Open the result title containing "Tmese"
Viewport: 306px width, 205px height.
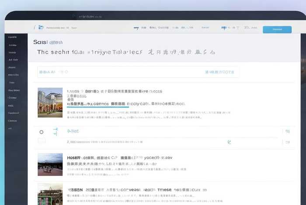(x=136, y=190)
